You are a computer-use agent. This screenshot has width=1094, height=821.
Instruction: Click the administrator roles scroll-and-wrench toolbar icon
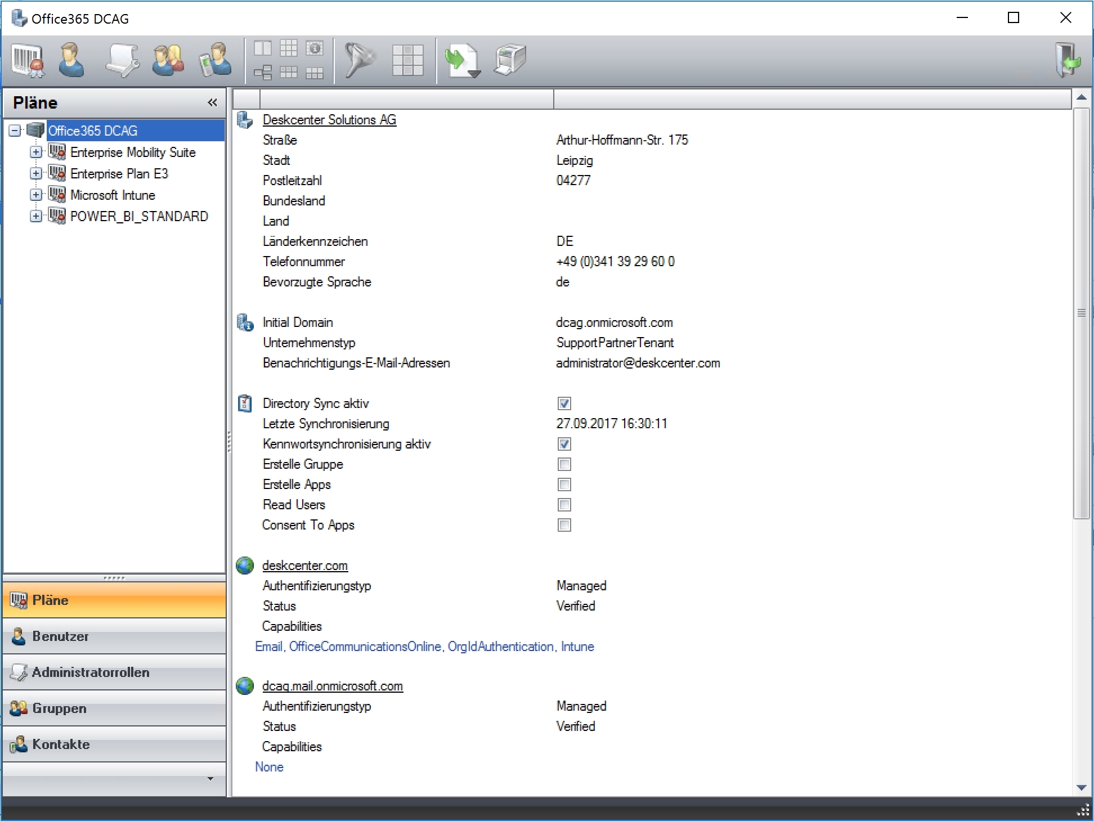pos(122,60)
